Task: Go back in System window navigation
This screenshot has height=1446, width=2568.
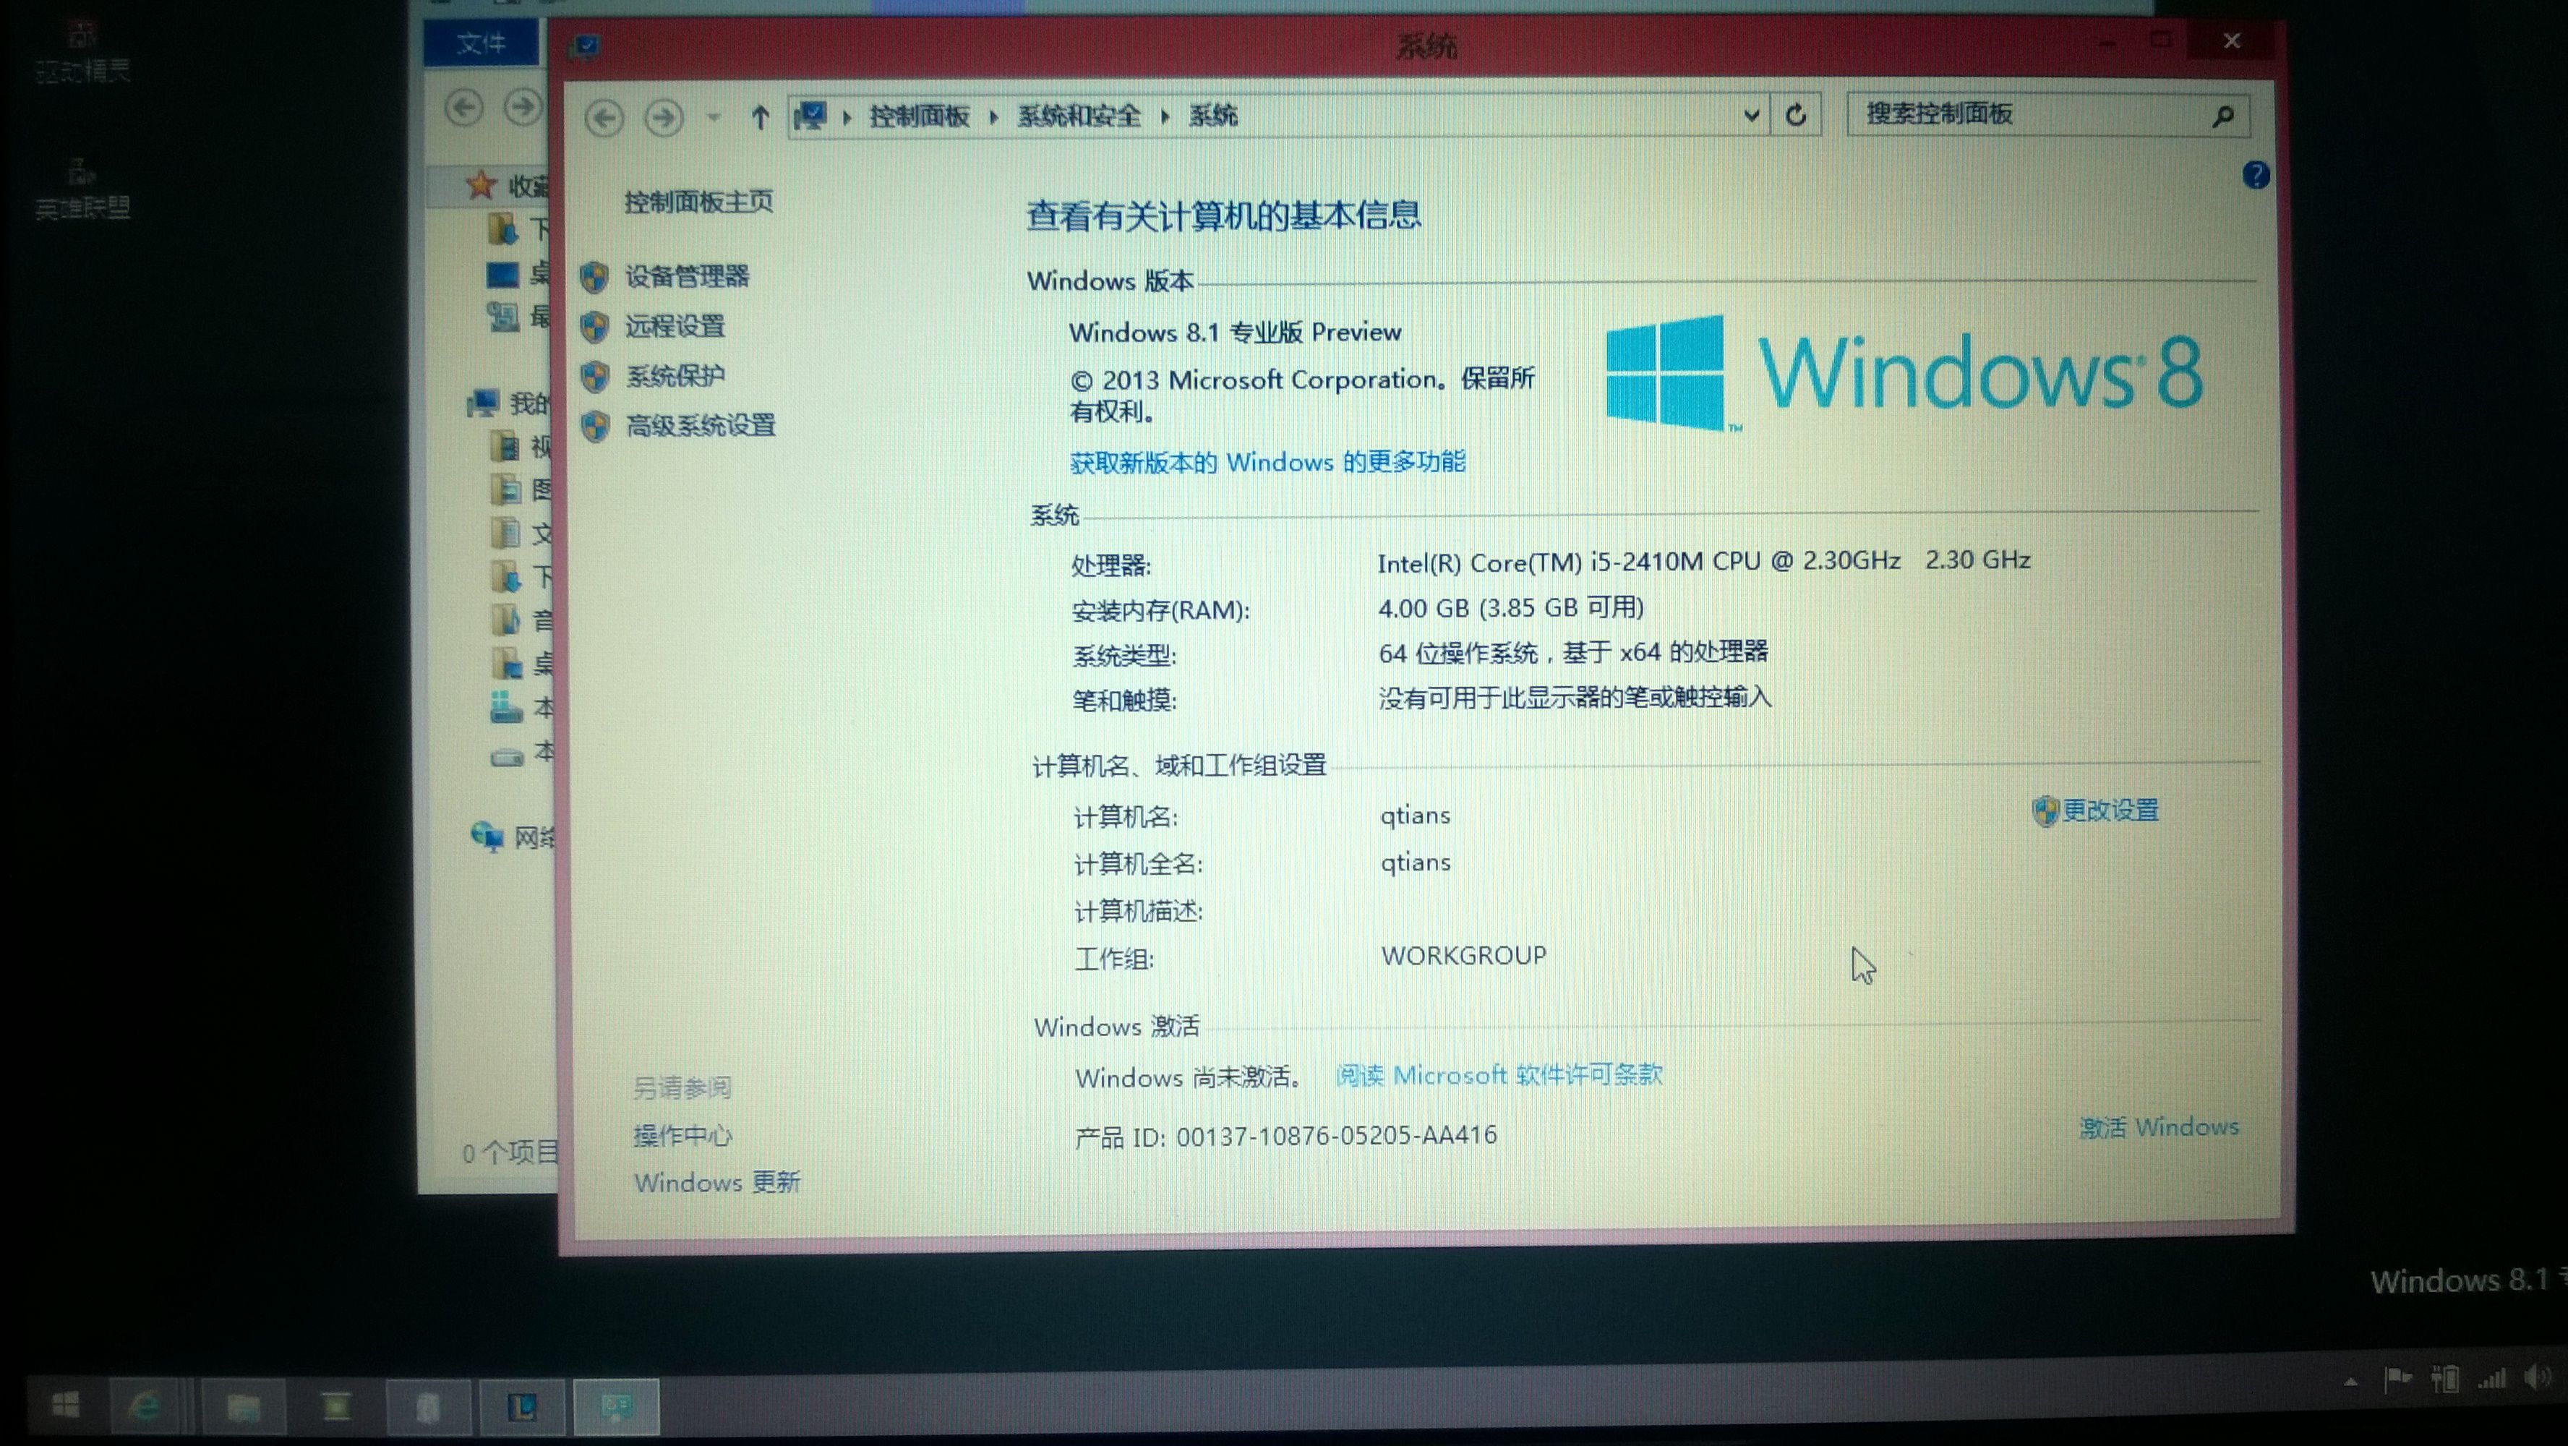Action: tap(603, 118)
